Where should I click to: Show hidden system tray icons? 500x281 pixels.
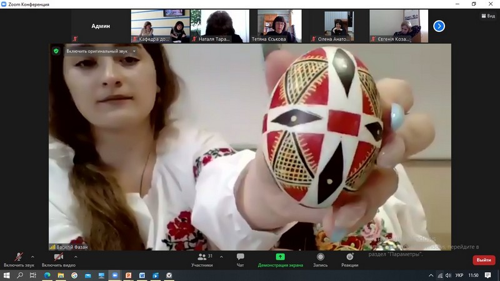pos(431,275)
